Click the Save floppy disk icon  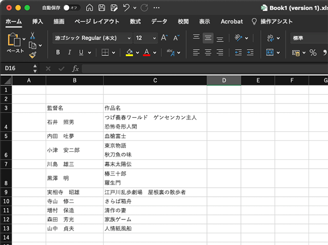tap(101, 8)
